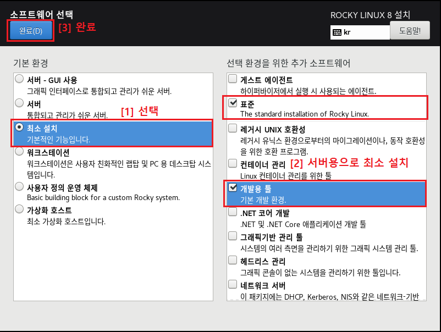441x332 pixels.
Task: Pick the 사용자 정의 운영 체제 radio button
Action: click(19, 186)
